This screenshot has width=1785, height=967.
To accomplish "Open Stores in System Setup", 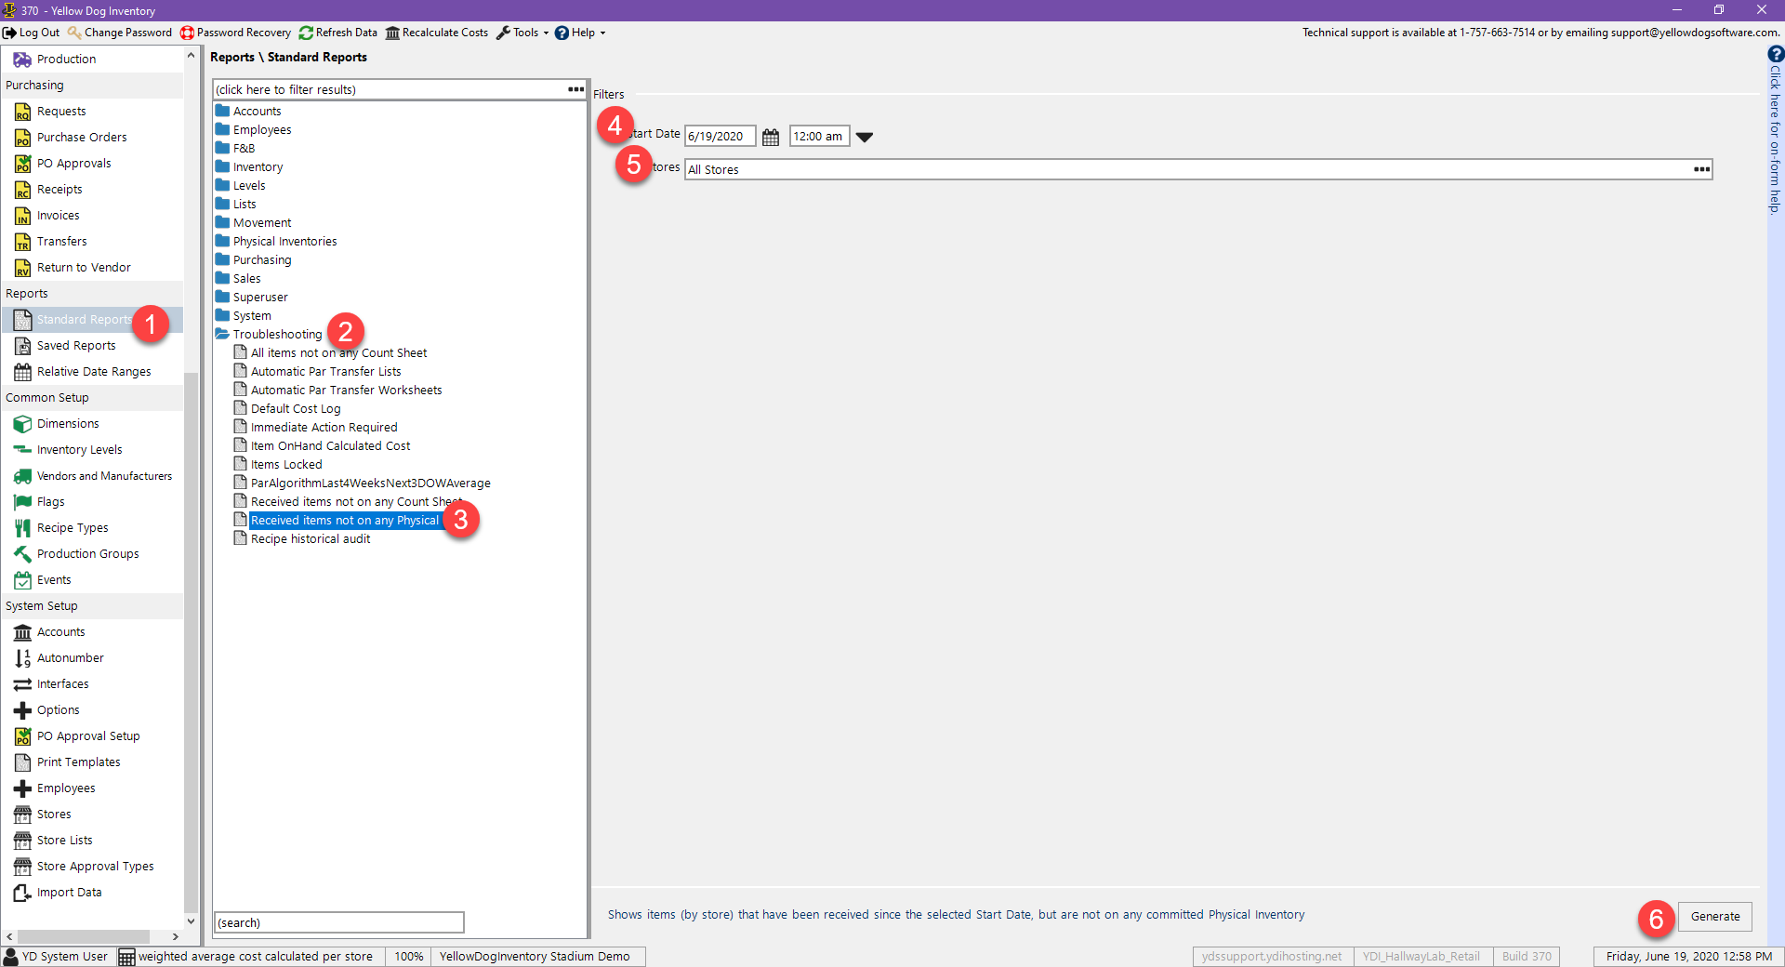I will [x=54, y=815].
